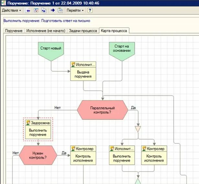Select the Выдача поручения task block
The width and height of the screenshot is (199, 184).
tap(83, 71)
